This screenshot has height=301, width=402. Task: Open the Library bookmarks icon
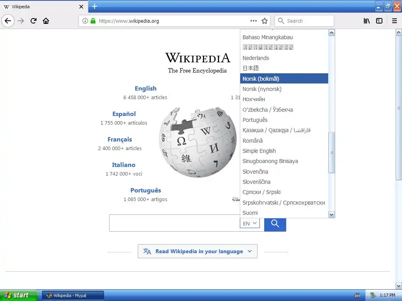point(367,21)
